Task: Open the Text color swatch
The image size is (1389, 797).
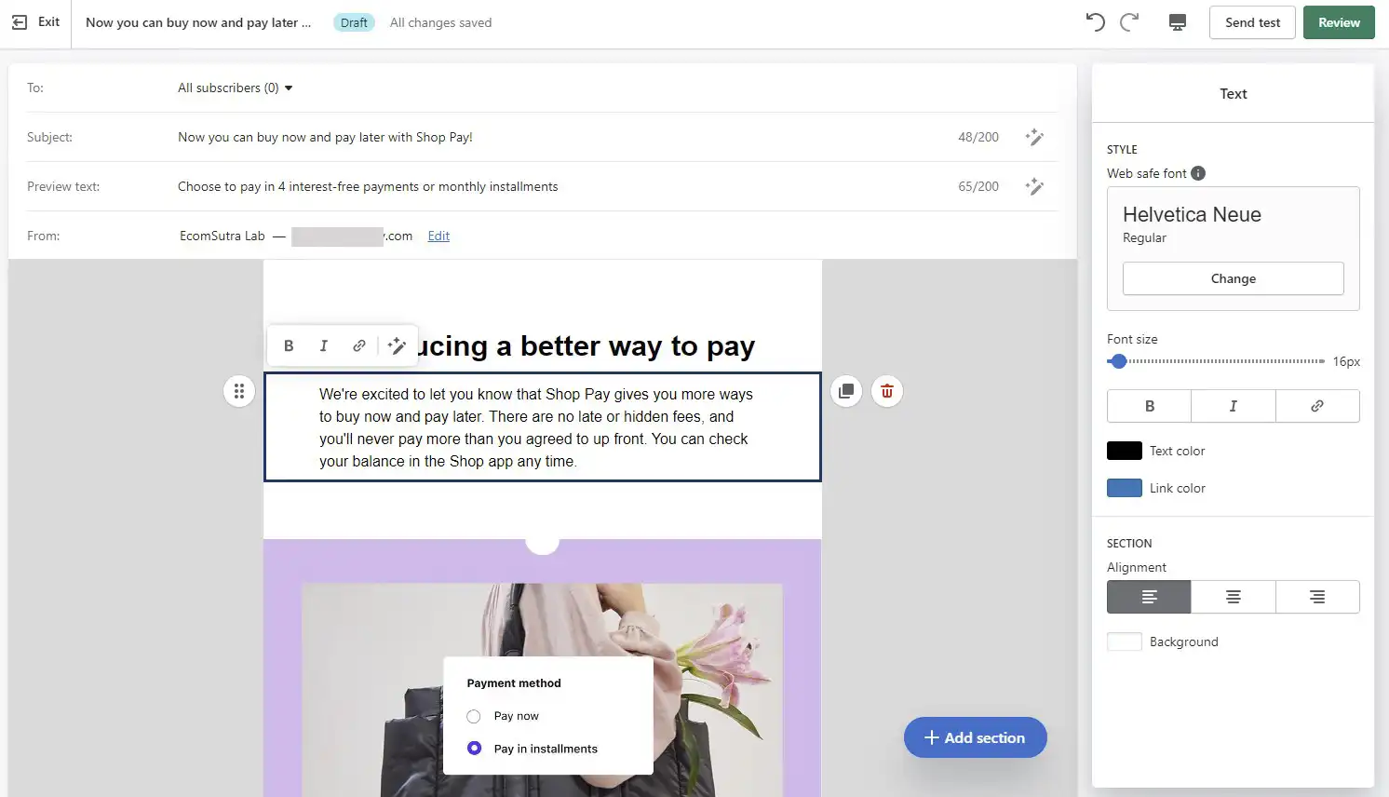Action: [1125, 451]
